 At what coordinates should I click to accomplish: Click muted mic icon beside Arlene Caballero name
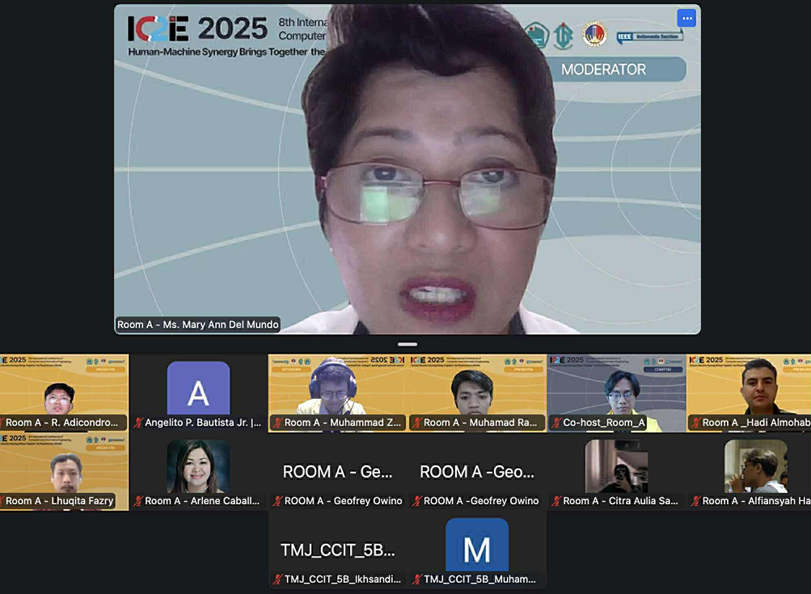[138, 501]
